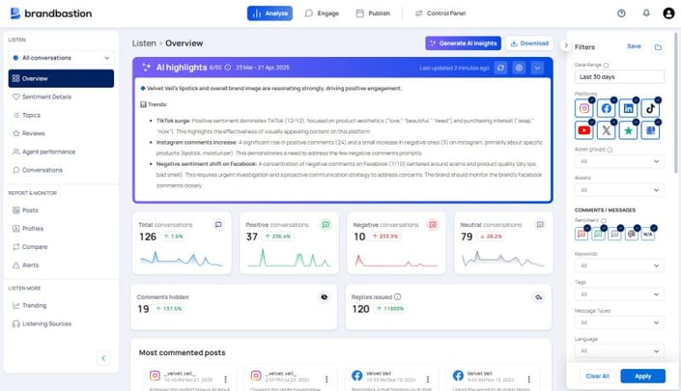The image size is (681, 391).
Task: Toggle the green star reviews platform filter
Action: coord(629,130)
